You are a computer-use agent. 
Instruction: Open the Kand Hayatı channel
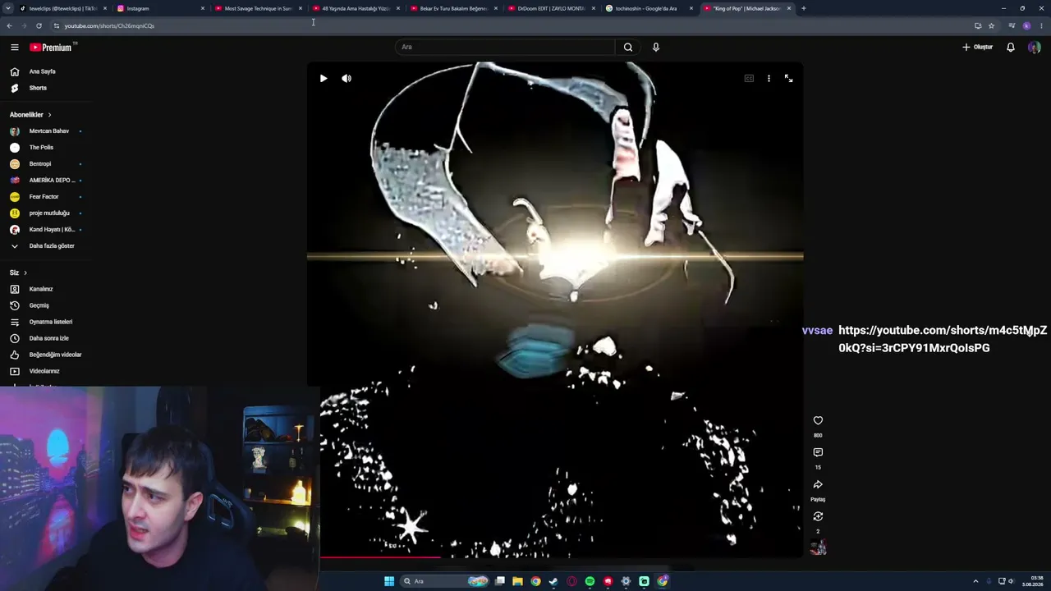pyautogui.click(x=46, y=230)
